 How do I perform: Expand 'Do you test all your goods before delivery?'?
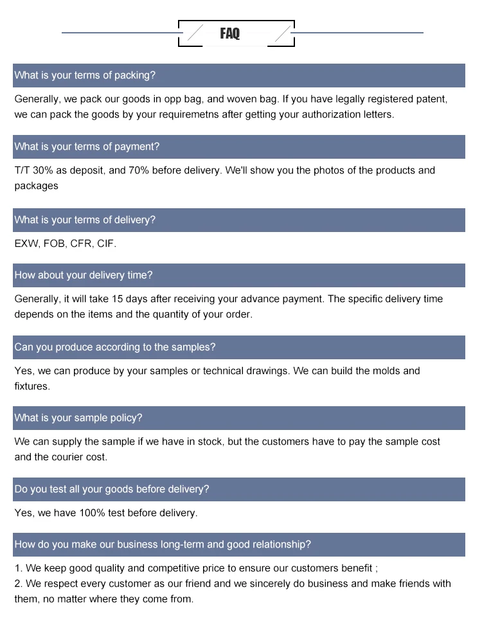[238, 489]
